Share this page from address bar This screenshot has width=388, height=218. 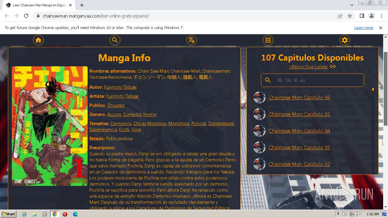point(340,16)
